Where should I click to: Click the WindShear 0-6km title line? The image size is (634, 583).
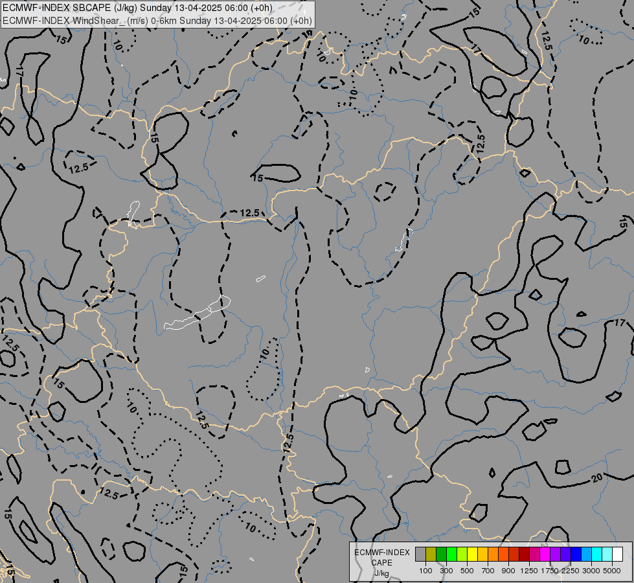coord(157,21)
